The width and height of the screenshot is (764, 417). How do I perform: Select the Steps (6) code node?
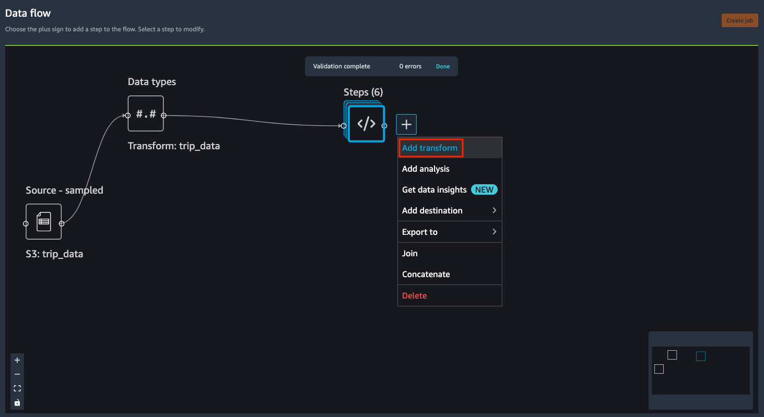click(366, 124)
